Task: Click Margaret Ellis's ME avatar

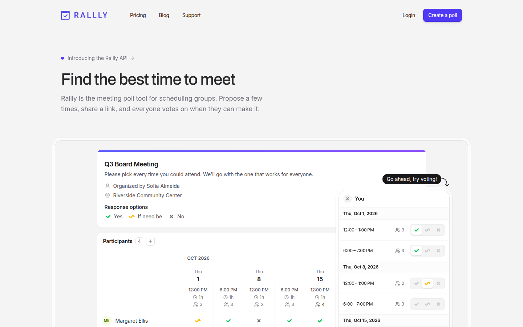Action: [106, 321]
